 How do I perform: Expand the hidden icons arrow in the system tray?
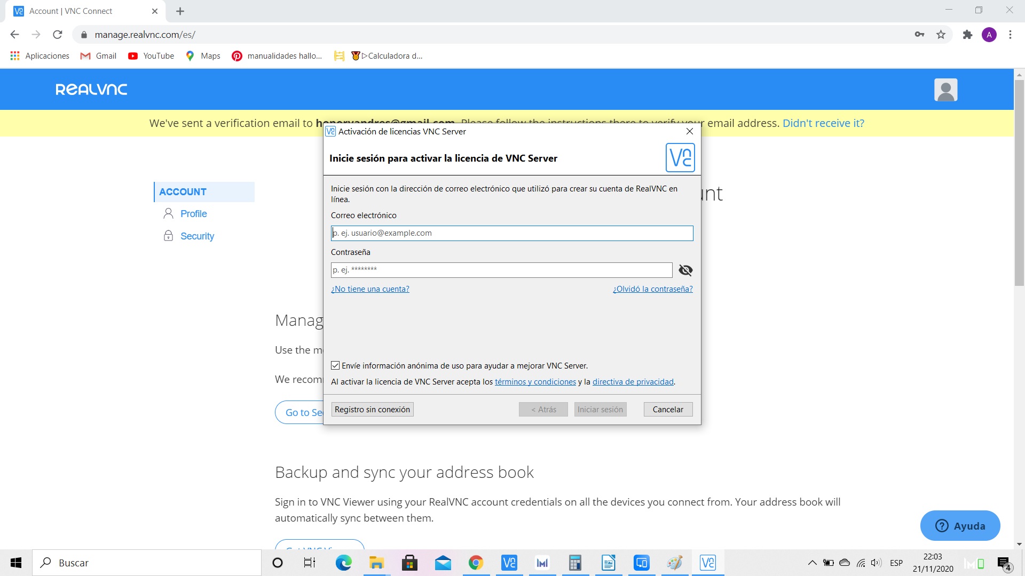click(812, 563)
